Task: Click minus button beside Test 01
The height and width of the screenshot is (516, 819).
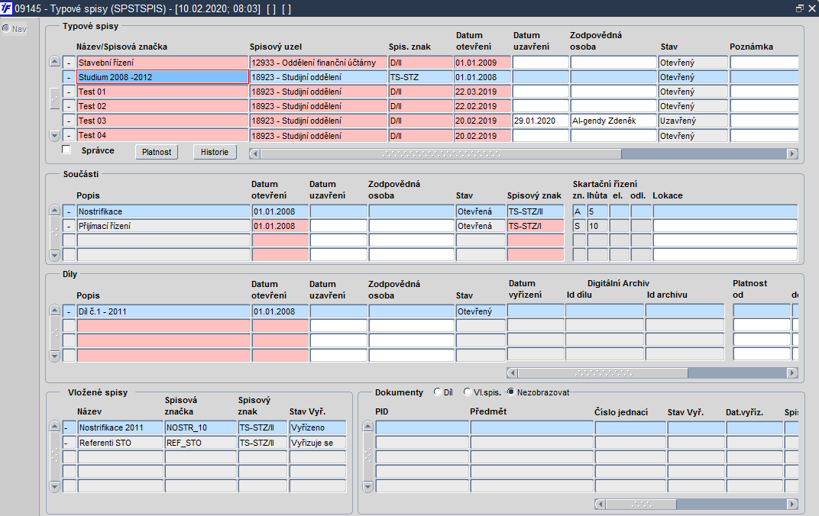Action: pyautogui.click(x=69, y=92)
